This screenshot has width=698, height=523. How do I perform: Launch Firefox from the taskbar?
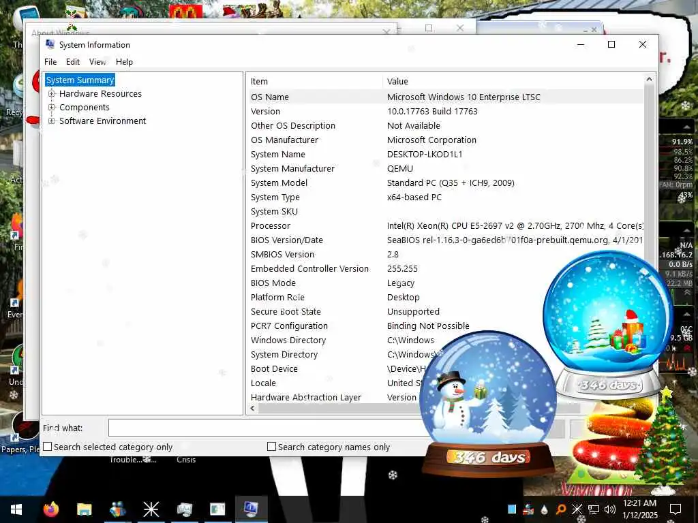[50, 509]
